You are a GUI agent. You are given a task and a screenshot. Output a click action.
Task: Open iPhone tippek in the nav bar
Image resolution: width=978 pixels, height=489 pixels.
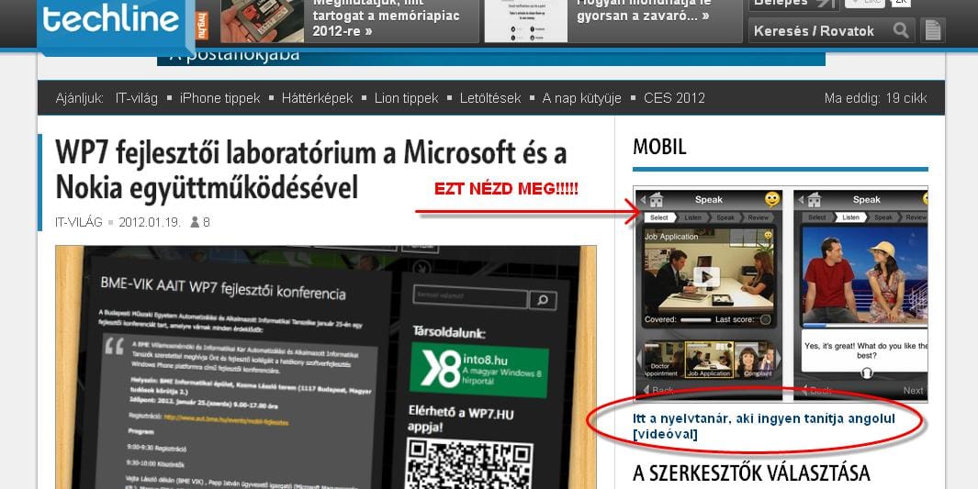point(220,98)
